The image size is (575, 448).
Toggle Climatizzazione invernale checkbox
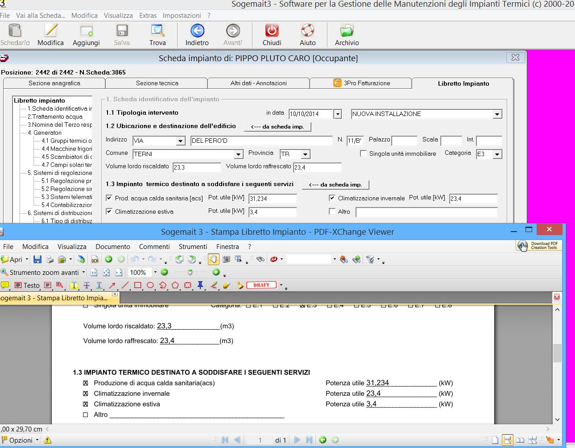(332, 198)
